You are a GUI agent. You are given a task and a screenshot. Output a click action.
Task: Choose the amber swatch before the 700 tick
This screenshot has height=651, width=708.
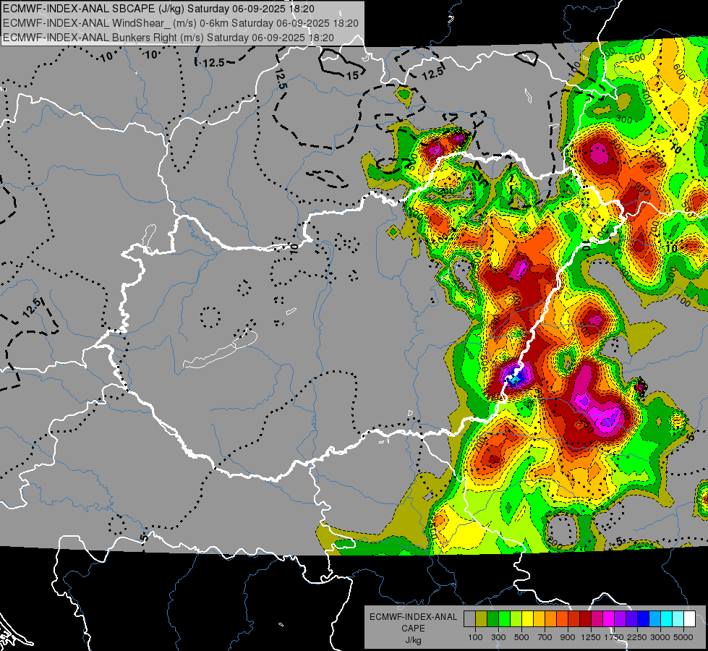539,618
